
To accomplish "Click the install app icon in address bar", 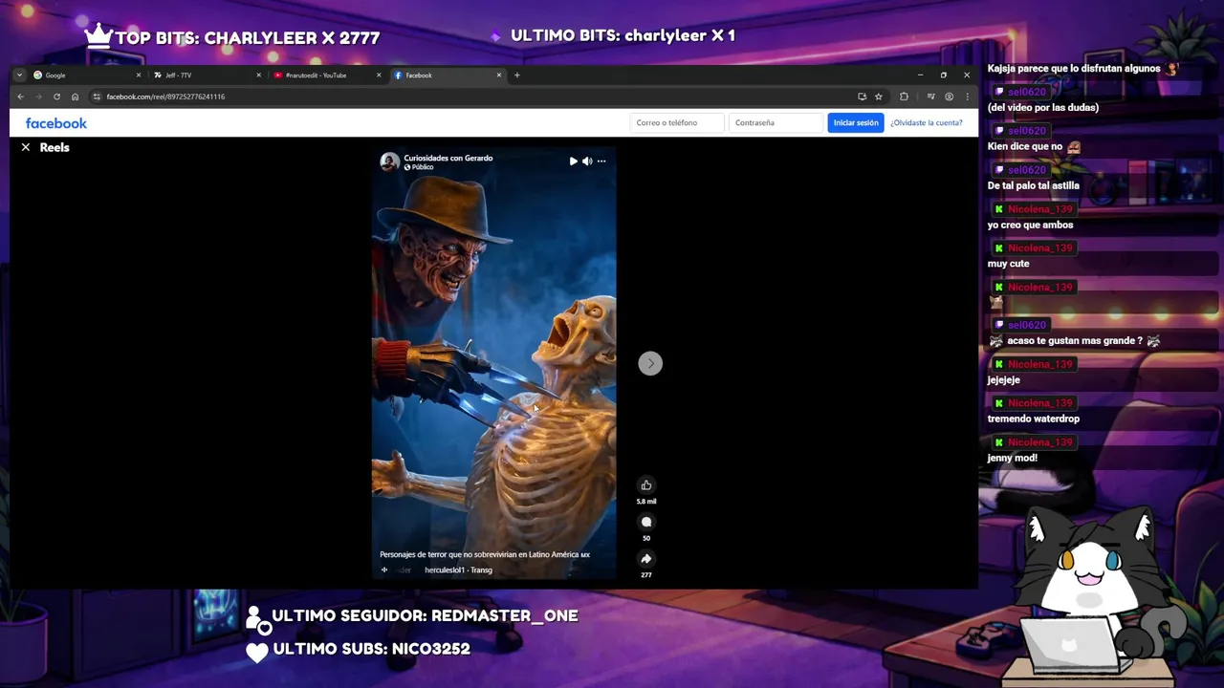I will pos(862,97).
